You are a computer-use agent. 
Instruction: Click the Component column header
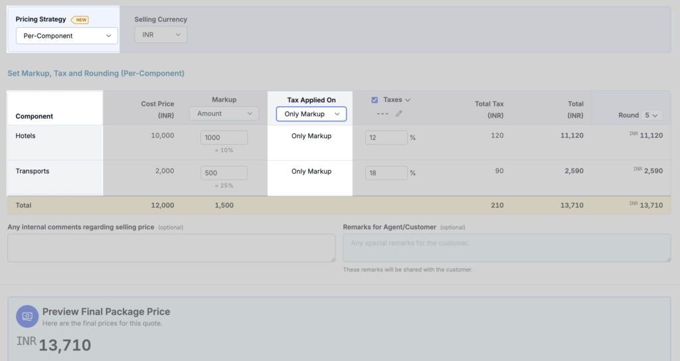35,116
